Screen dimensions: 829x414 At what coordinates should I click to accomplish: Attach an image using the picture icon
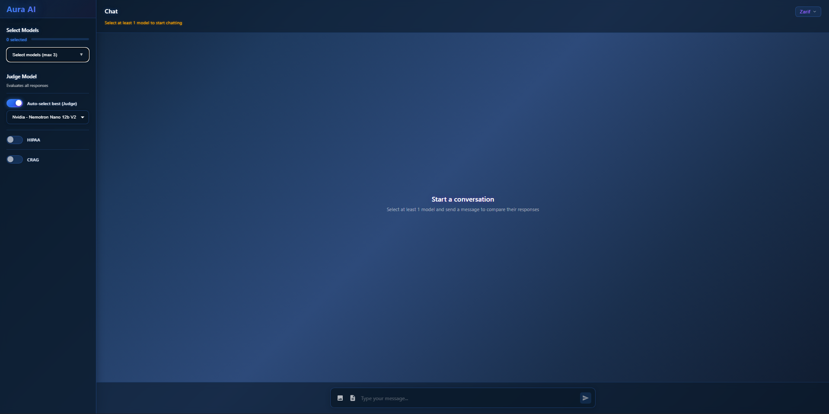tap(340, 398)
